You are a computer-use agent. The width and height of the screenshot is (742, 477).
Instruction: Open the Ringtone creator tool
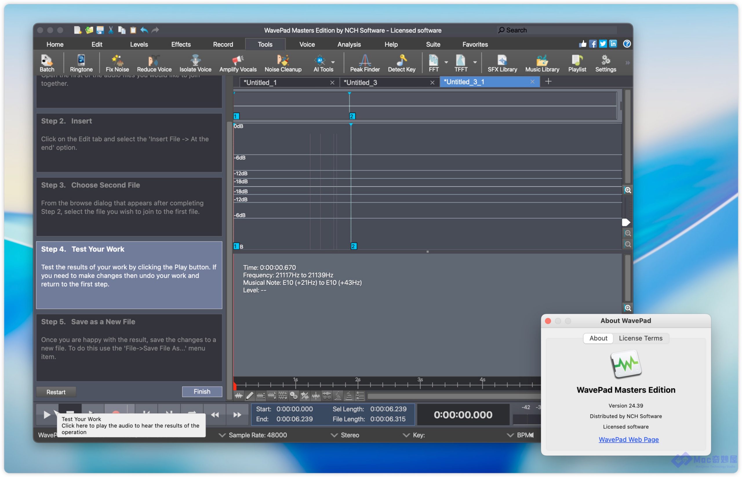tap(81, 63)
